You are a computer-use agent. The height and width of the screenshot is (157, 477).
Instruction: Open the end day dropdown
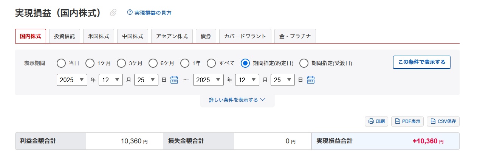point(283,80)
